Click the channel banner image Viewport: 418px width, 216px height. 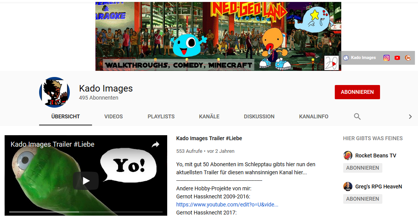(218, 36)
